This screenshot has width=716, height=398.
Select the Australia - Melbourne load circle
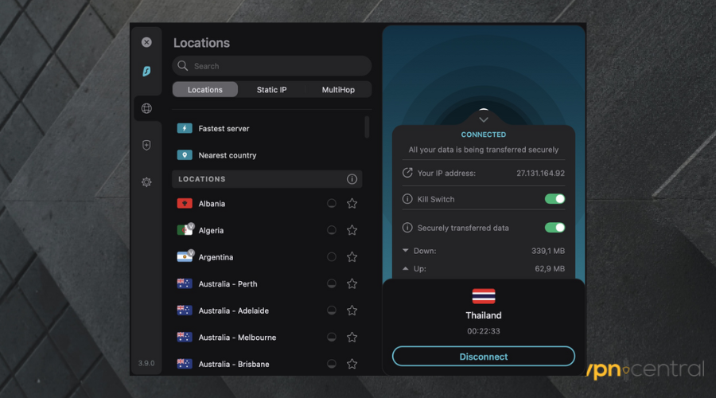(332, 338)
